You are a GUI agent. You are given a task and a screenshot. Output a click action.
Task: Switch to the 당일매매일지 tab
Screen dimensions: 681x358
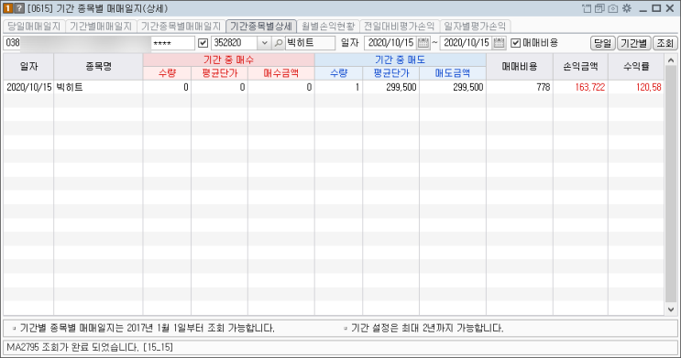34,26
